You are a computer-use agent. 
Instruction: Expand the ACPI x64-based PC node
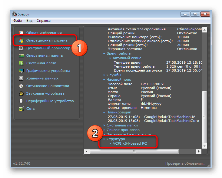coord(110,143)
